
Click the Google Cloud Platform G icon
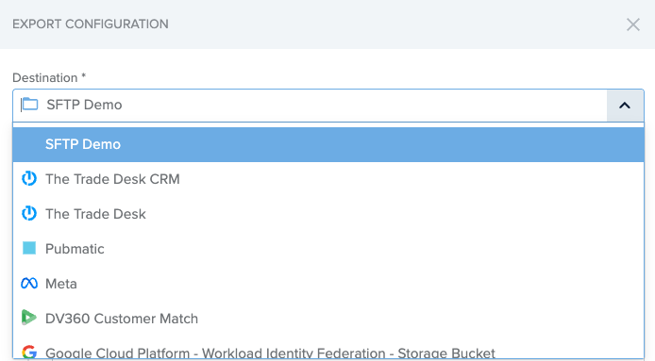[x=29, y=353]
